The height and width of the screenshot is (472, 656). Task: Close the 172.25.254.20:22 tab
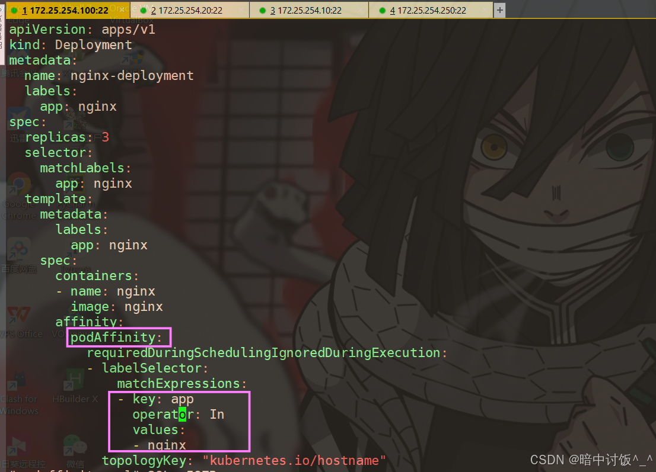pyautogui.click(x=241, y=10)
